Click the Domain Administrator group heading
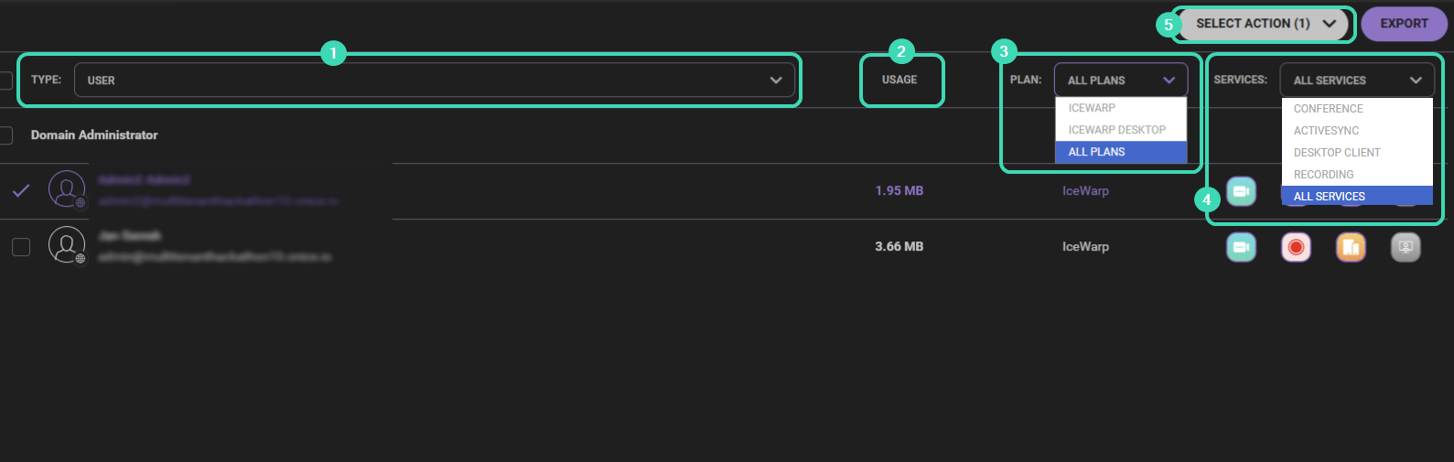The width and height of the screenshot is (1454, 462). pos(94,134)
